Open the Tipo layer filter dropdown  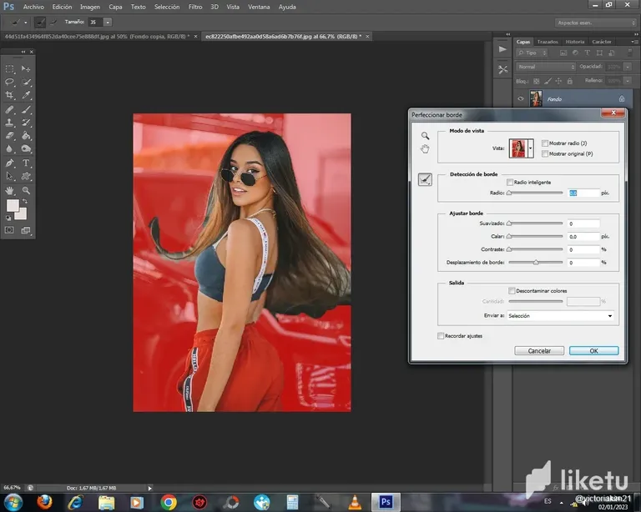[532, 53]
